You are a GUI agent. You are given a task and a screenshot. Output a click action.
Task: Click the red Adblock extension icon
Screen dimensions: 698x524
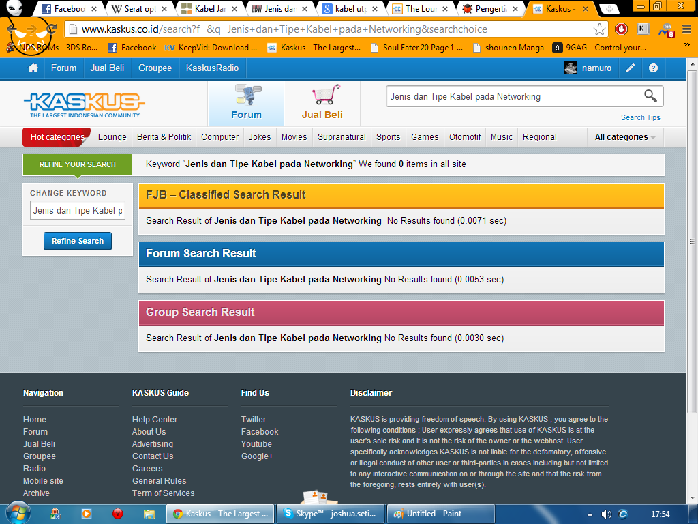pos(621,29)
